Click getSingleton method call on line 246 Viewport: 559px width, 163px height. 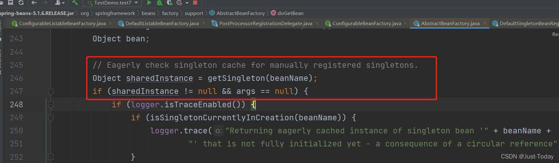click(x=236, y=78)
